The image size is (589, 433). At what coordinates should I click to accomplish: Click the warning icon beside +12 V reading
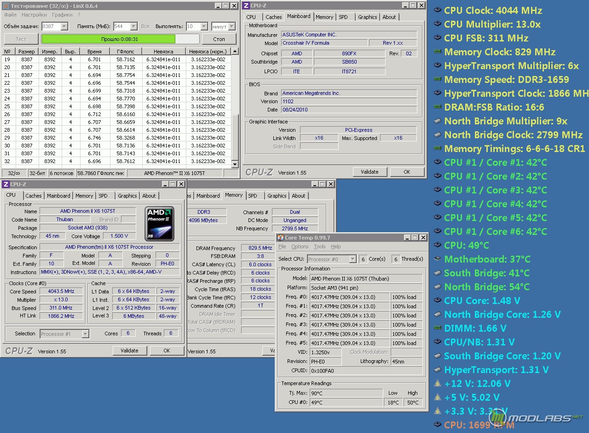click(438, 383)
